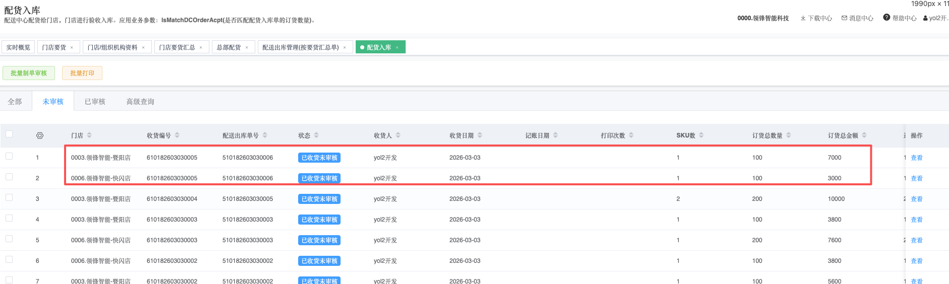Check the checkbox for row 1

(9, 156)
